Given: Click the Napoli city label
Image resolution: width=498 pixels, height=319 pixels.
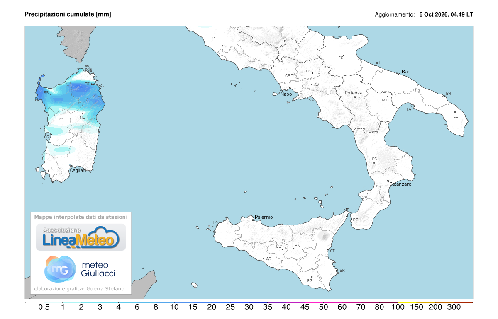Looking at the screenshot, I should tap(288, 94).
